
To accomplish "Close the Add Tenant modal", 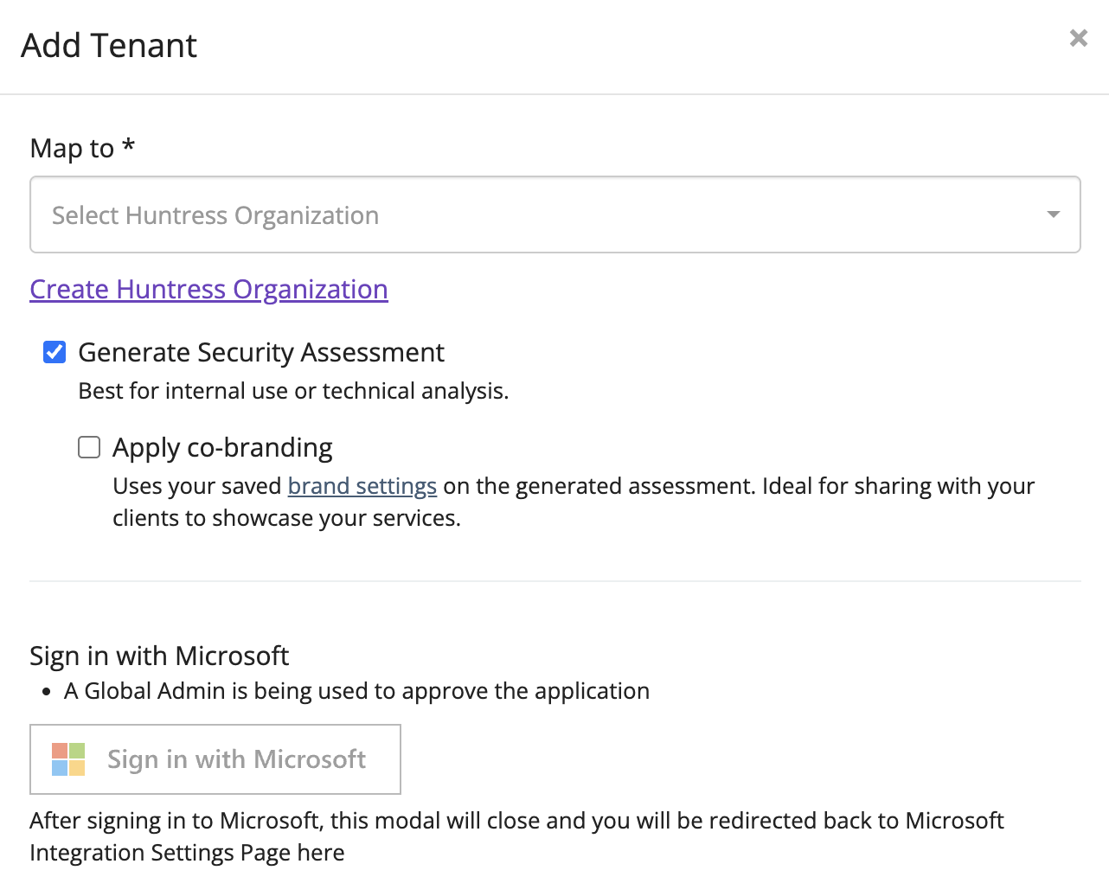I will [1078, 38].
